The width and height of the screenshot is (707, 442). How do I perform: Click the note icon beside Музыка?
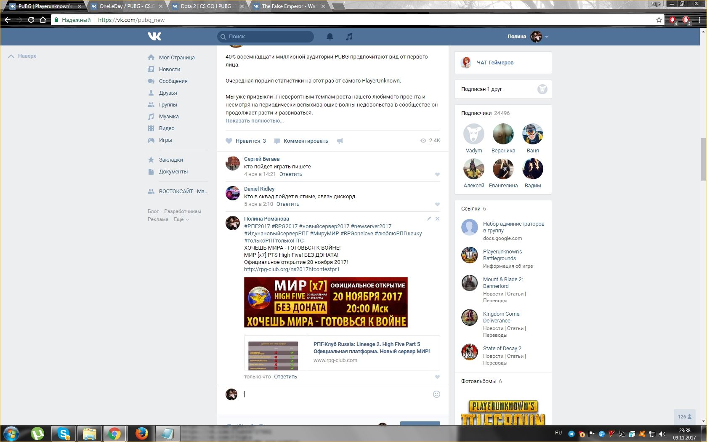(x=151, y=116)
